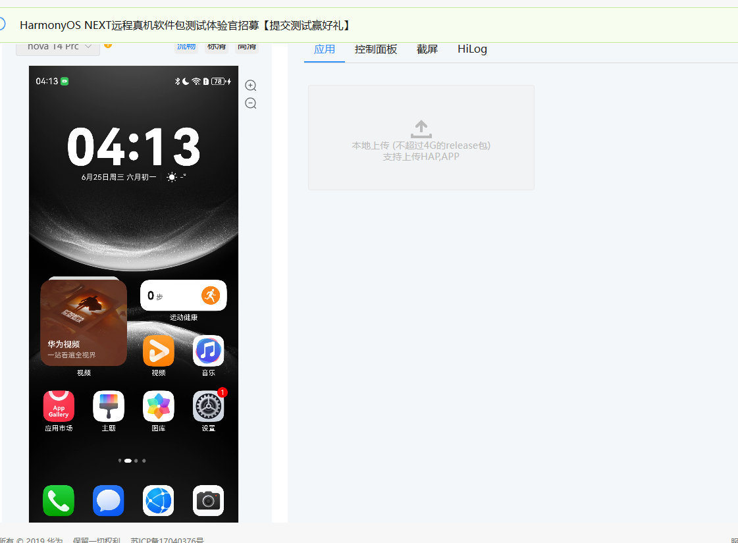Switch to the HiLog tab

point(472,49)
